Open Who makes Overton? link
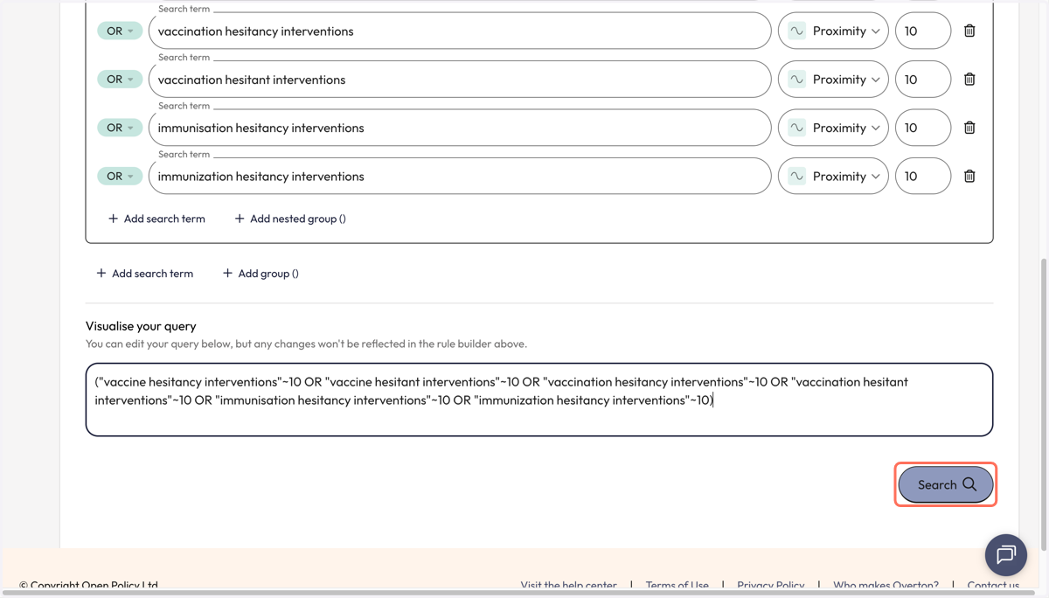This screenshot has height=598, width=1049. point(886,585)
